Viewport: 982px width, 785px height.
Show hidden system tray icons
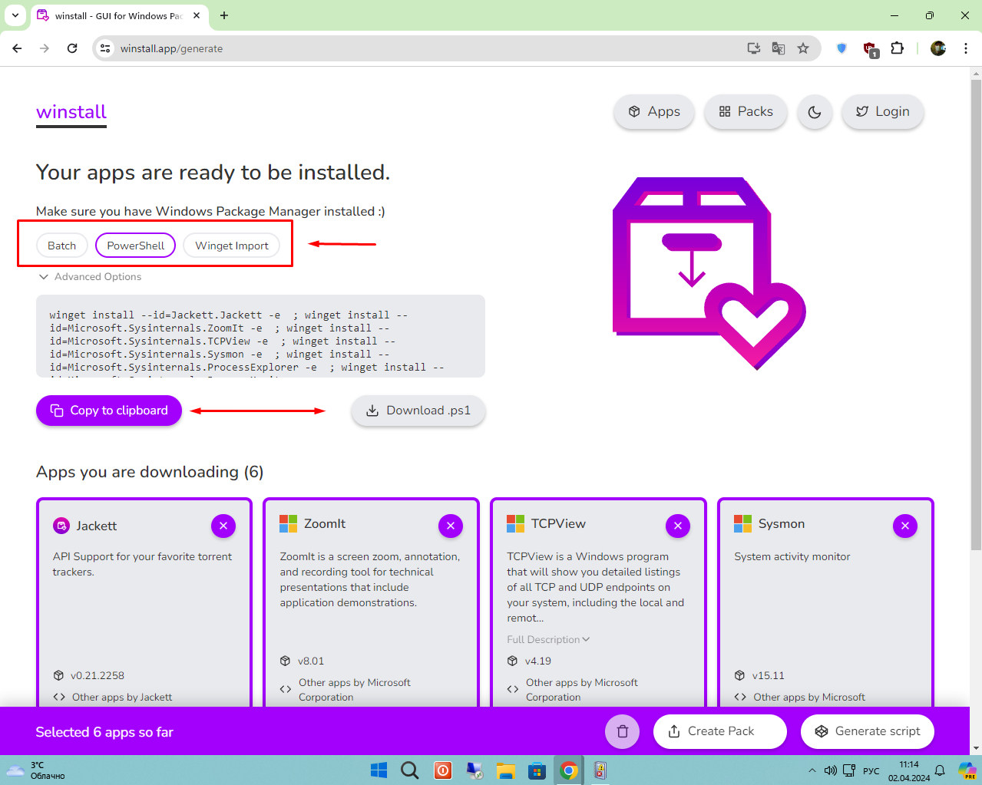pyautogui.click(x=812, y=770)
